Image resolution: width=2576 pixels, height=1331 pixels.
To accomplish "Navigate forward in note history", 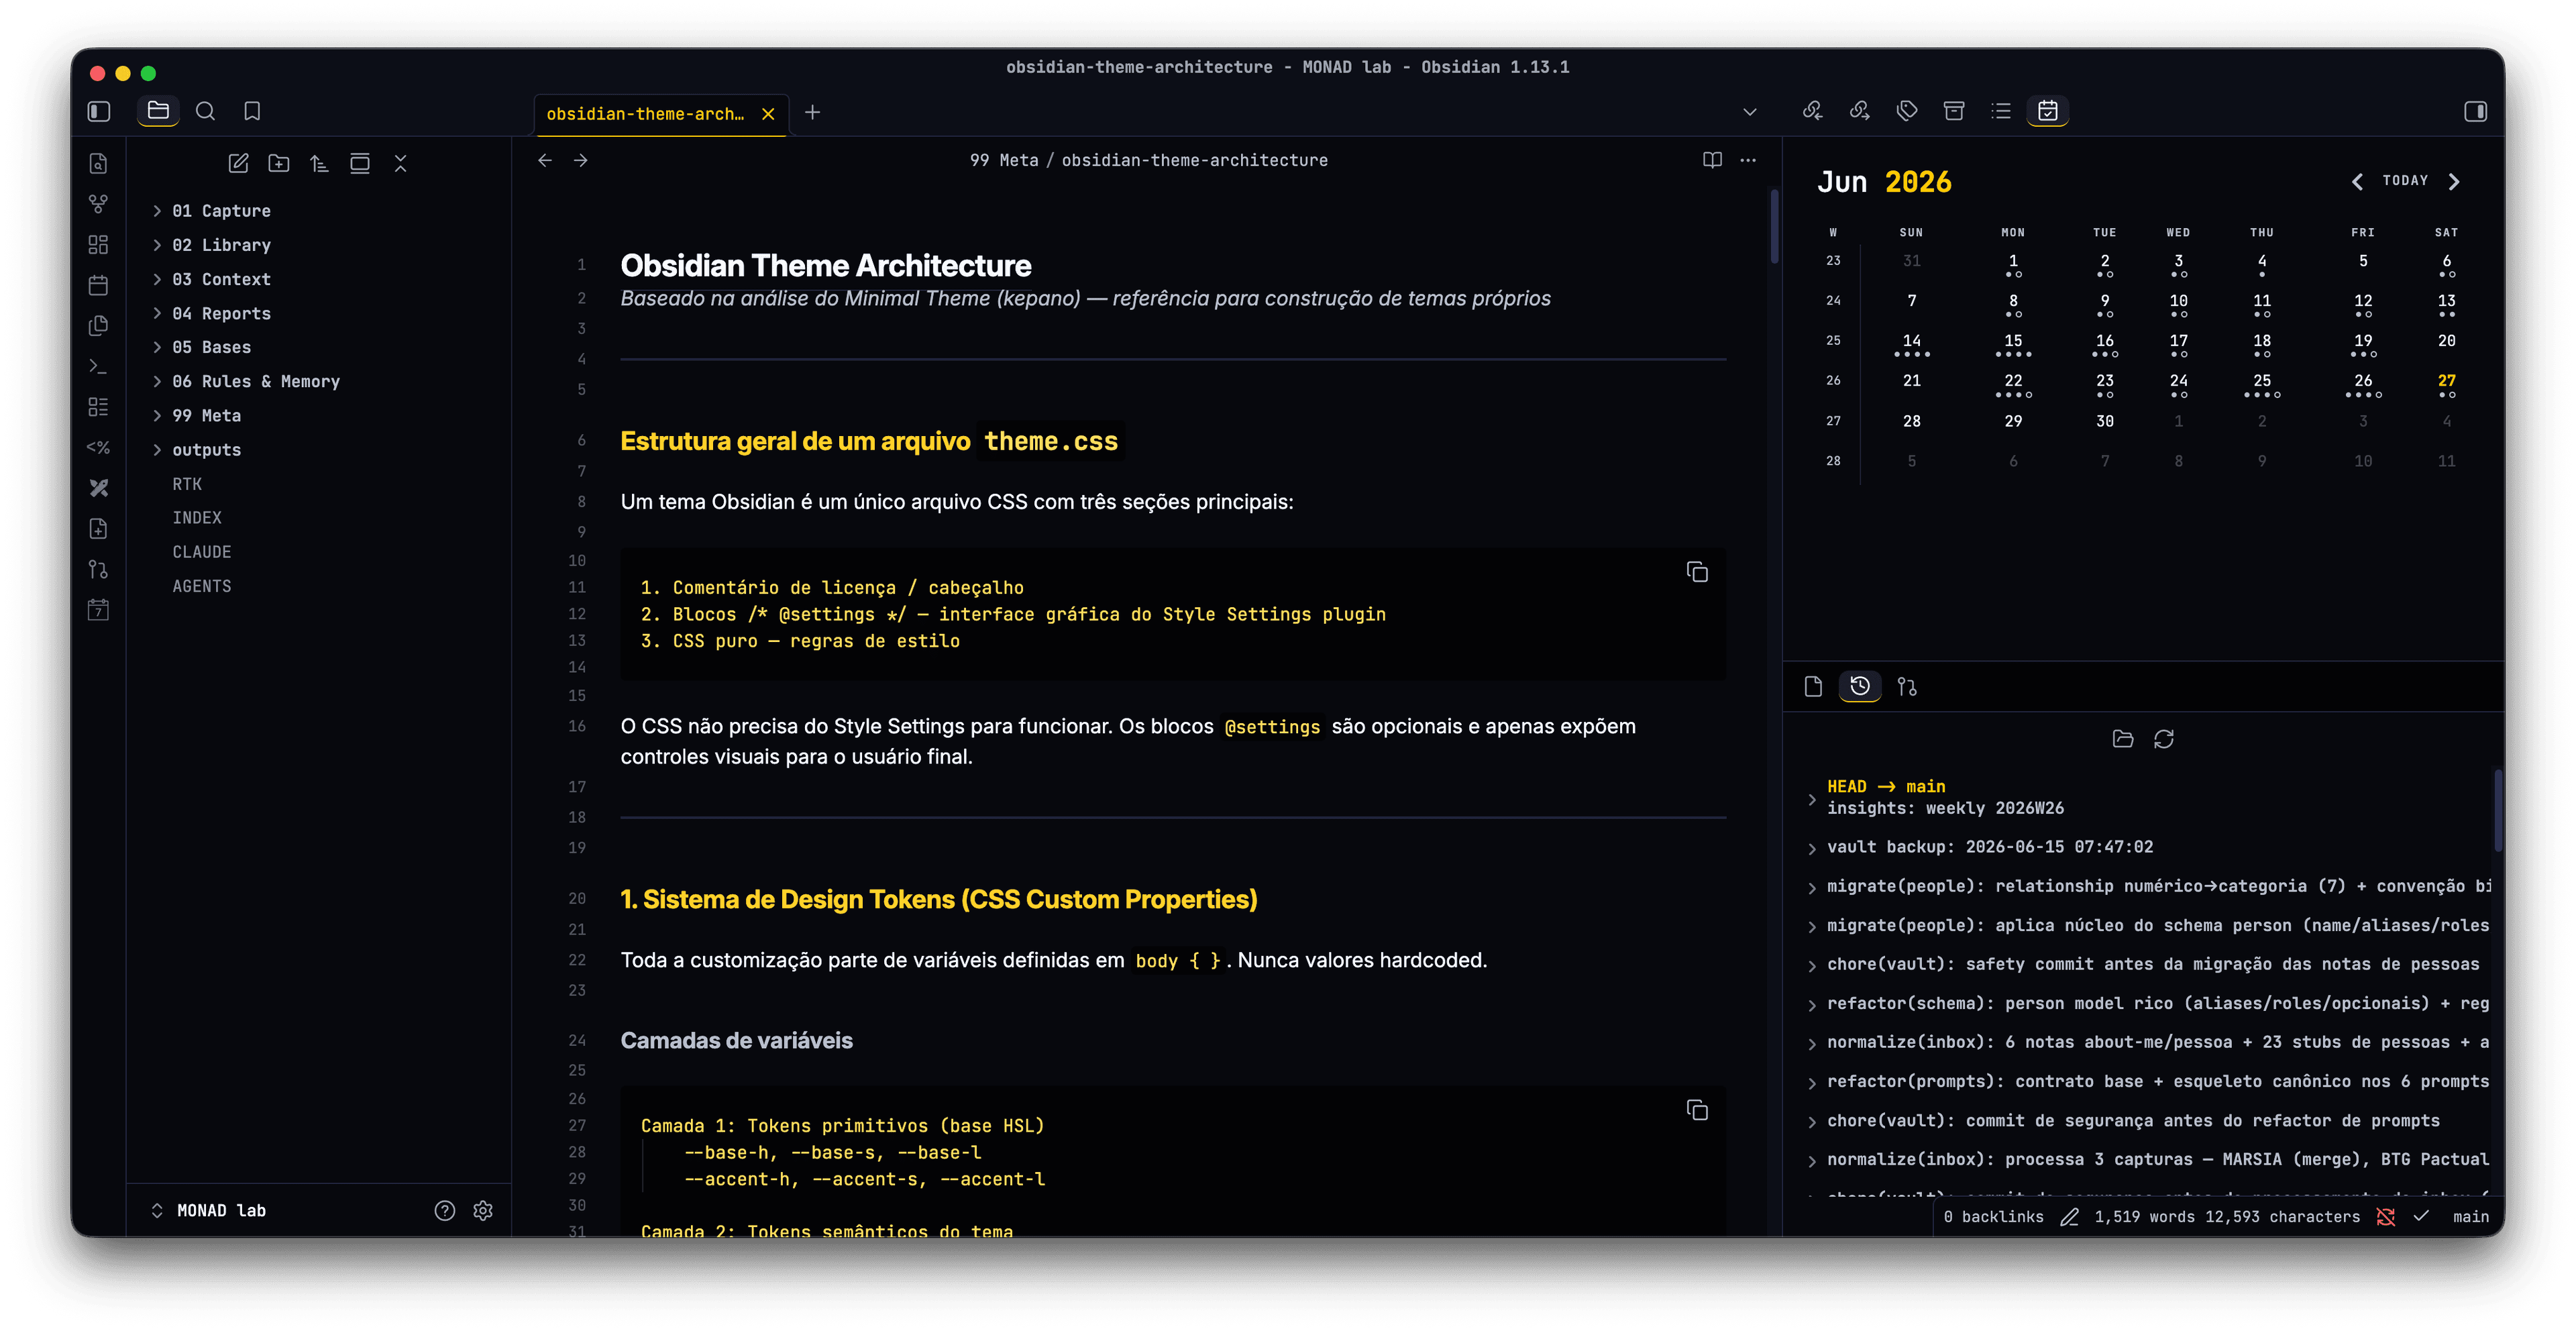I will coord(580,160).
